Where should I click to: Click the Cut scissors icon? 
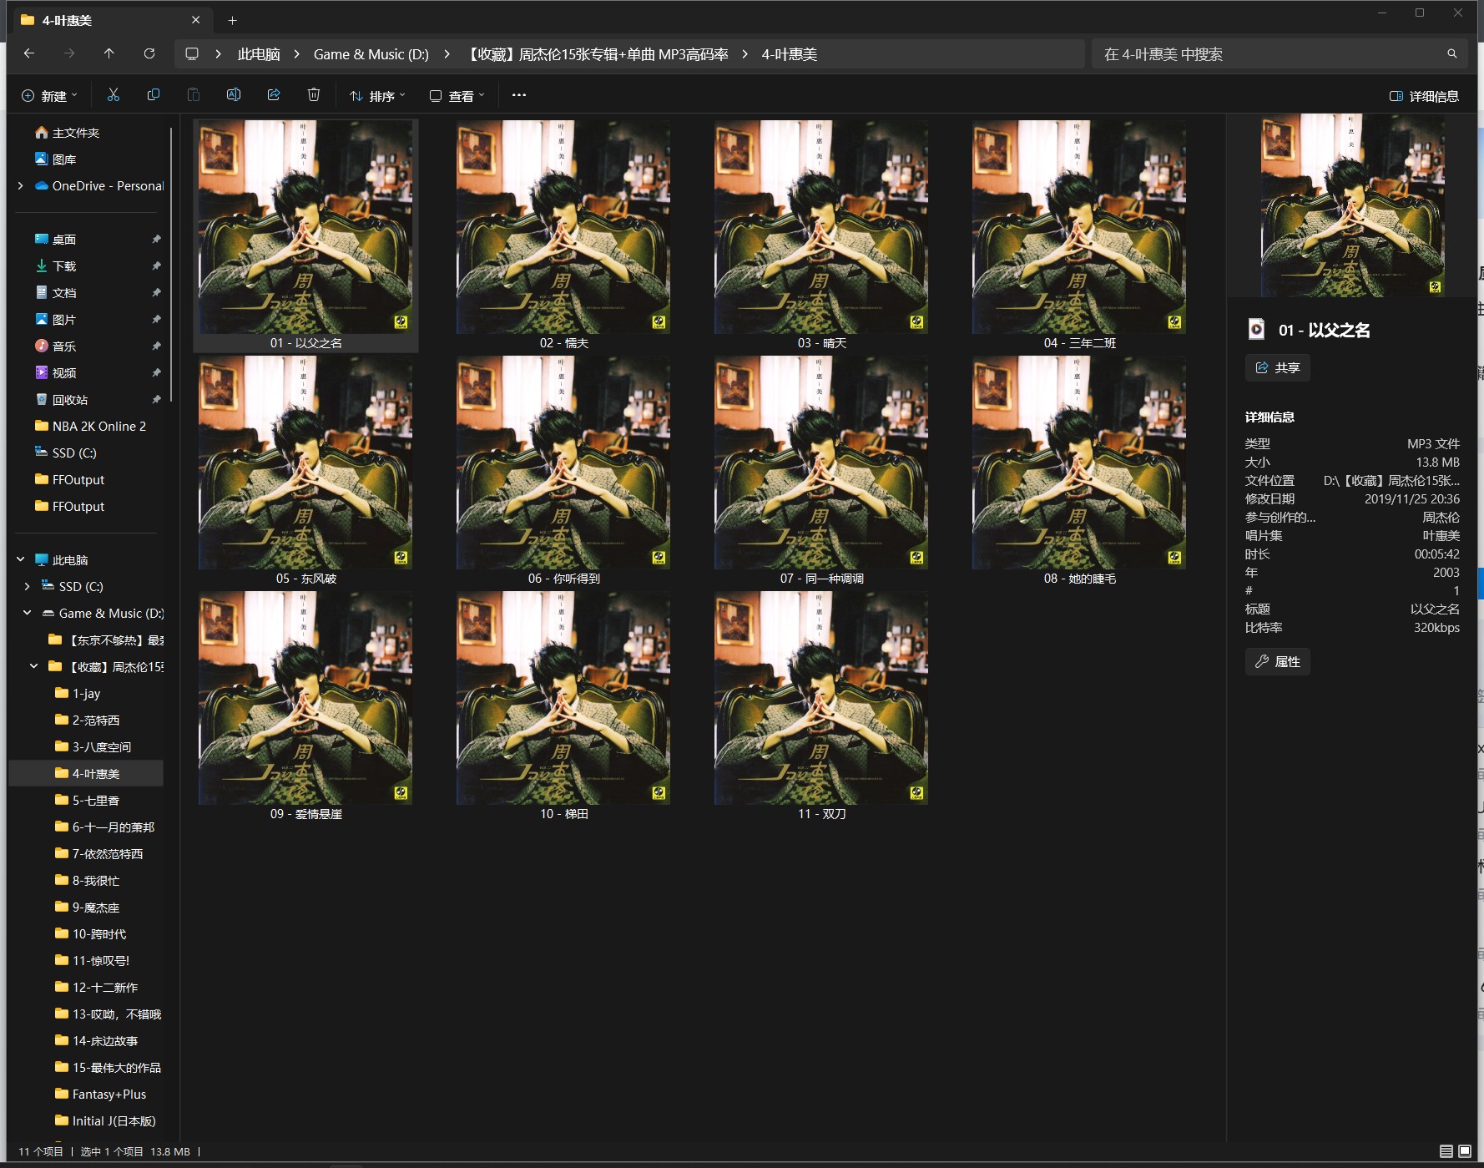coord(114,95)
